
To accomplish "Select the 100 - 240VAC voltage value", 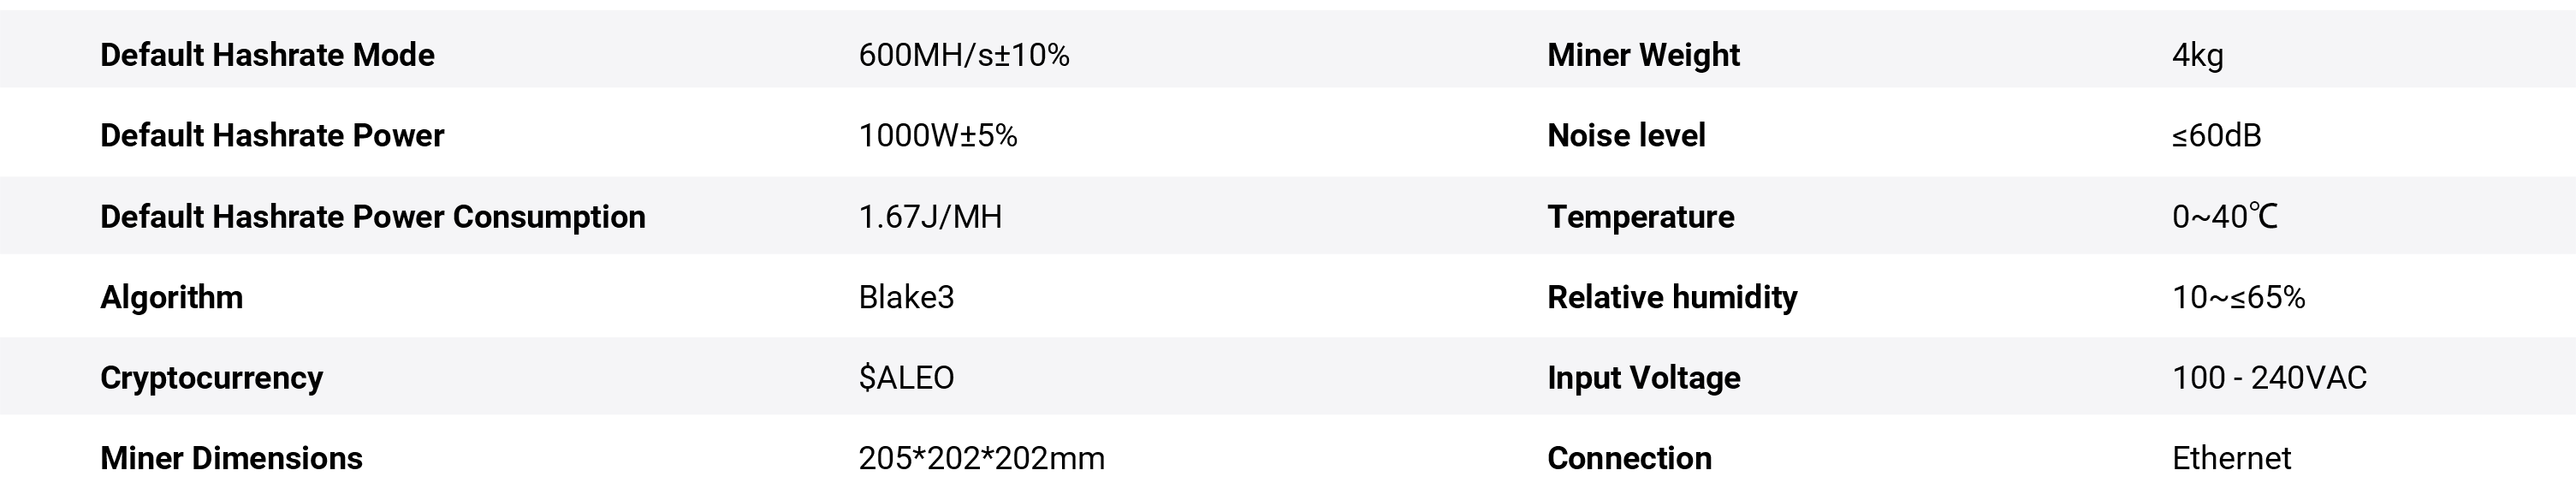I will click(2269, 378).
